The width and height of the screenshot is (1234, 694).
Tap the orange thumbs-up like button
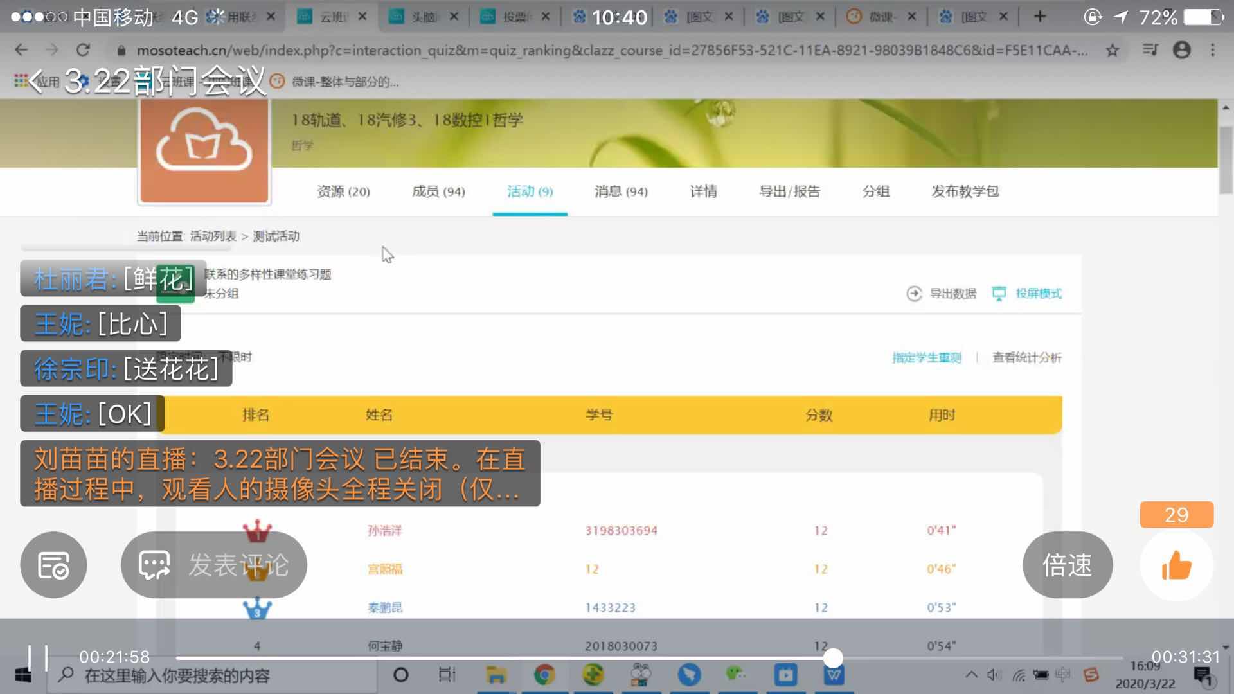pos(1177,566)
